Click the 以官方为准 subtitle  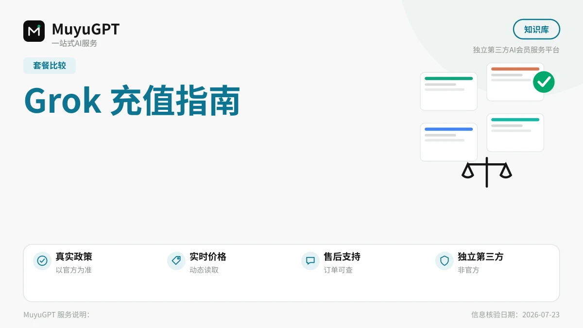(x=73, y=270)
